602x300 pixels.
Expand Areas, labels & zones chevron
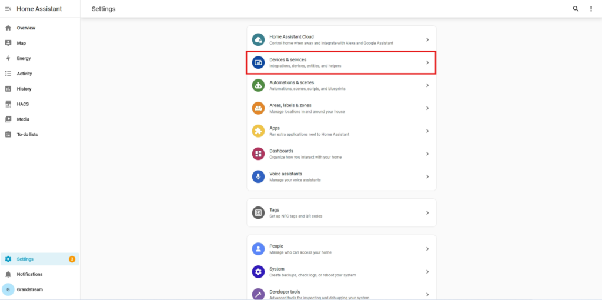[427, 108]
